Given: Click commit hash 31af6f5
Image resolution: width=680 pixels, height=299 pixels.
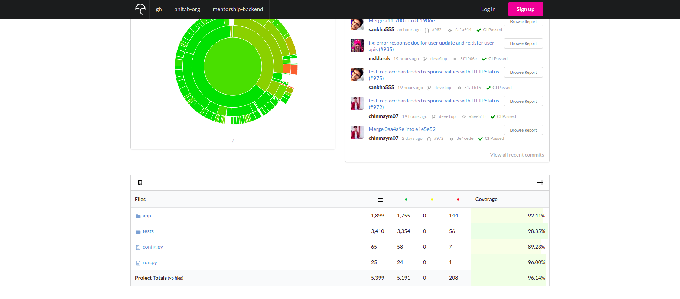Looking at the screenshot, I should 472,88.
